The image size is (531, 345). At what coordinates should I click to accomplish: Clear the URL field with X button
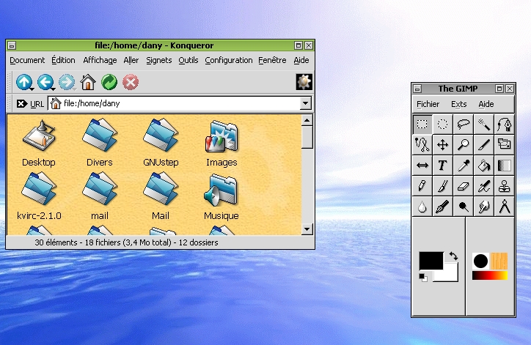[21, 103]
